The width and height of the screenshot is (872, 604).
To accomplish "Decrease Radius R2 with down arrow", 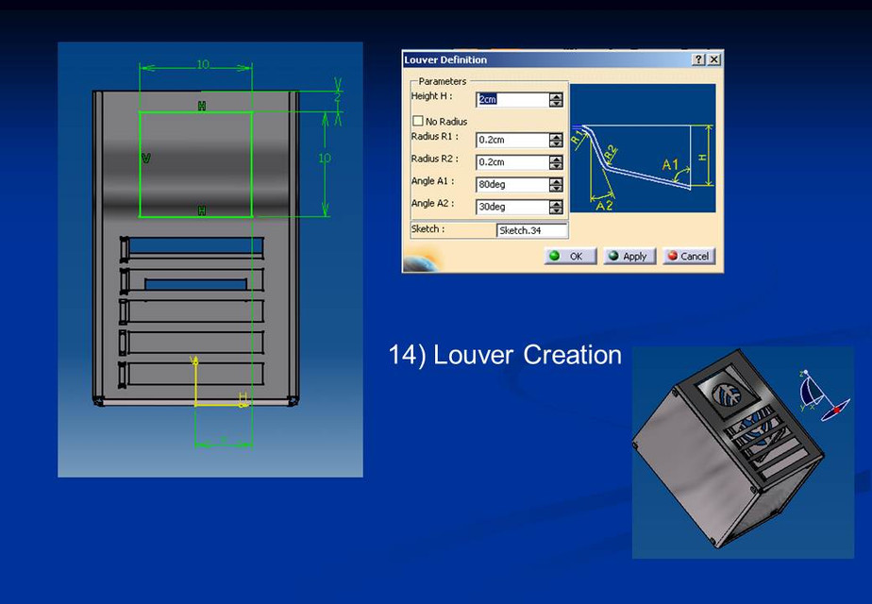I will 556,166.
